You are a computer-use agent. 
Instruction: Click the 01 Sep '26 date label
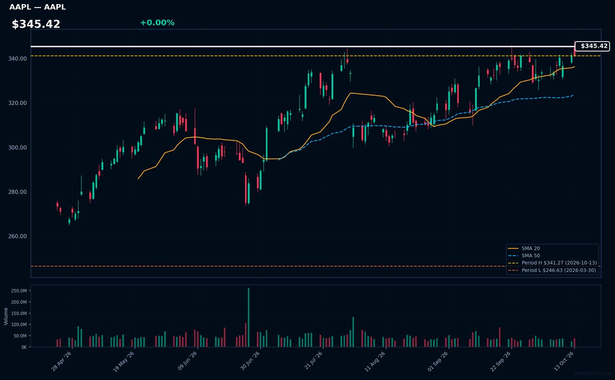[438, 361]
